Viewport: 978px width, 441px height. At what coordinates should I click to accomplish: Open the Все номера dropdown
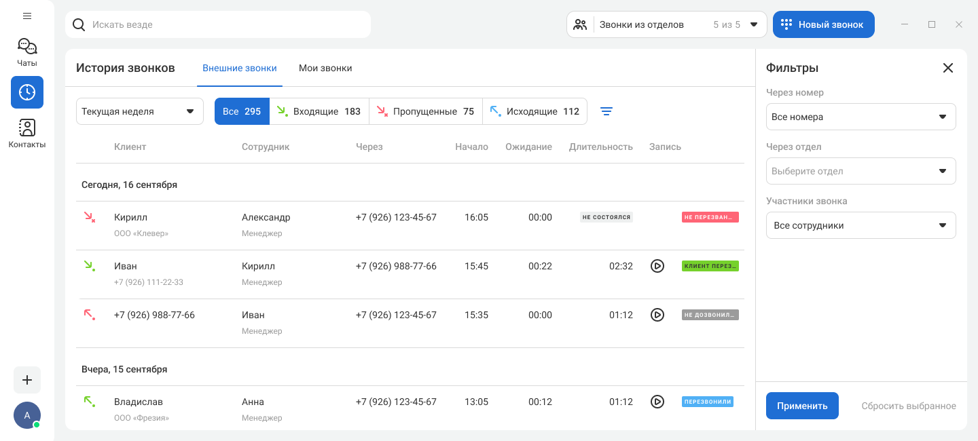pos(861,117)
